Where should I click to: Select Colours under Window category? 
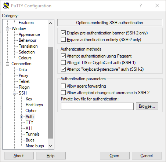coord(25,58)
